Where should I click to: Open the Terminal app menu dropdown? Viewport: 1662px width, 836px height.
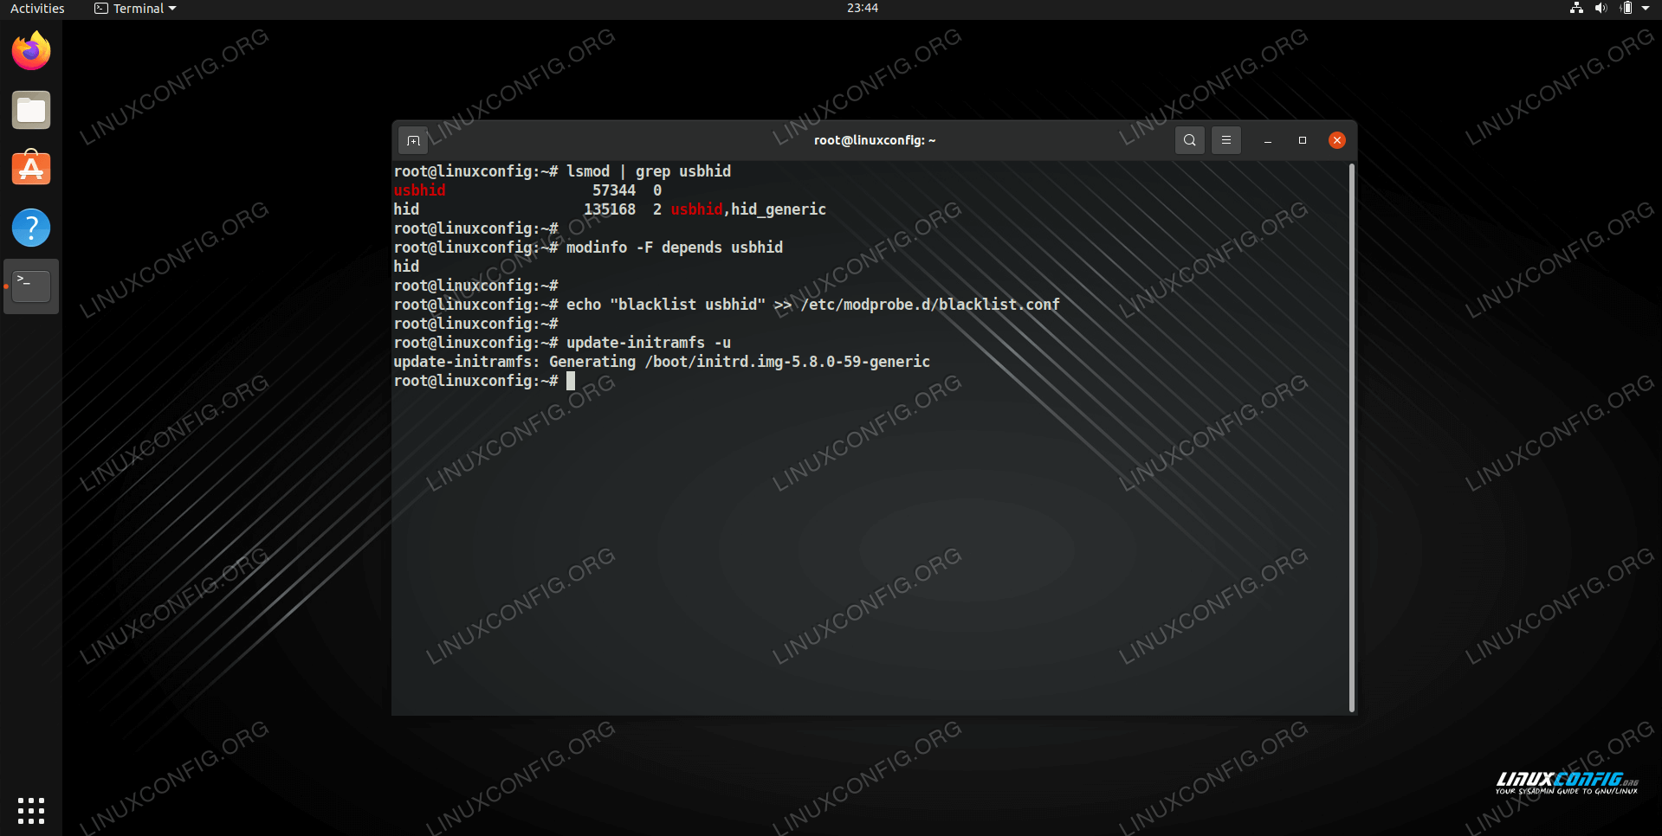135,9
